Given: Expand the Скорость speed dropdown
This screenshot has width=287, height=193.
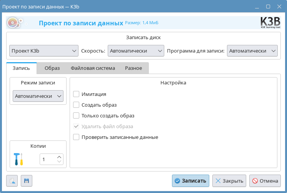Looking at the screenshot, I should click(x=135, y=51).
